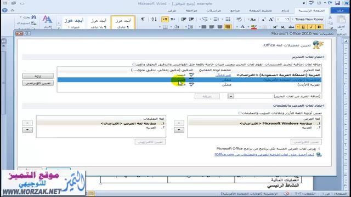Apply strikethrough with the abc icon
The image size is (351, 197).
[291, 27]
